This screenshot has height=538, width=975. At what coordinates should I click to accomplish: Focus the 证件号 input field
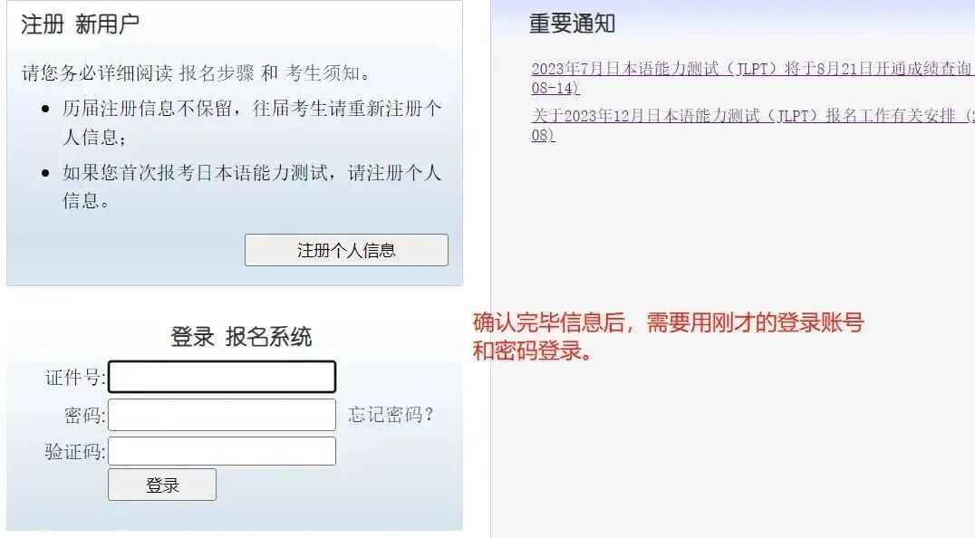(222, 377)
